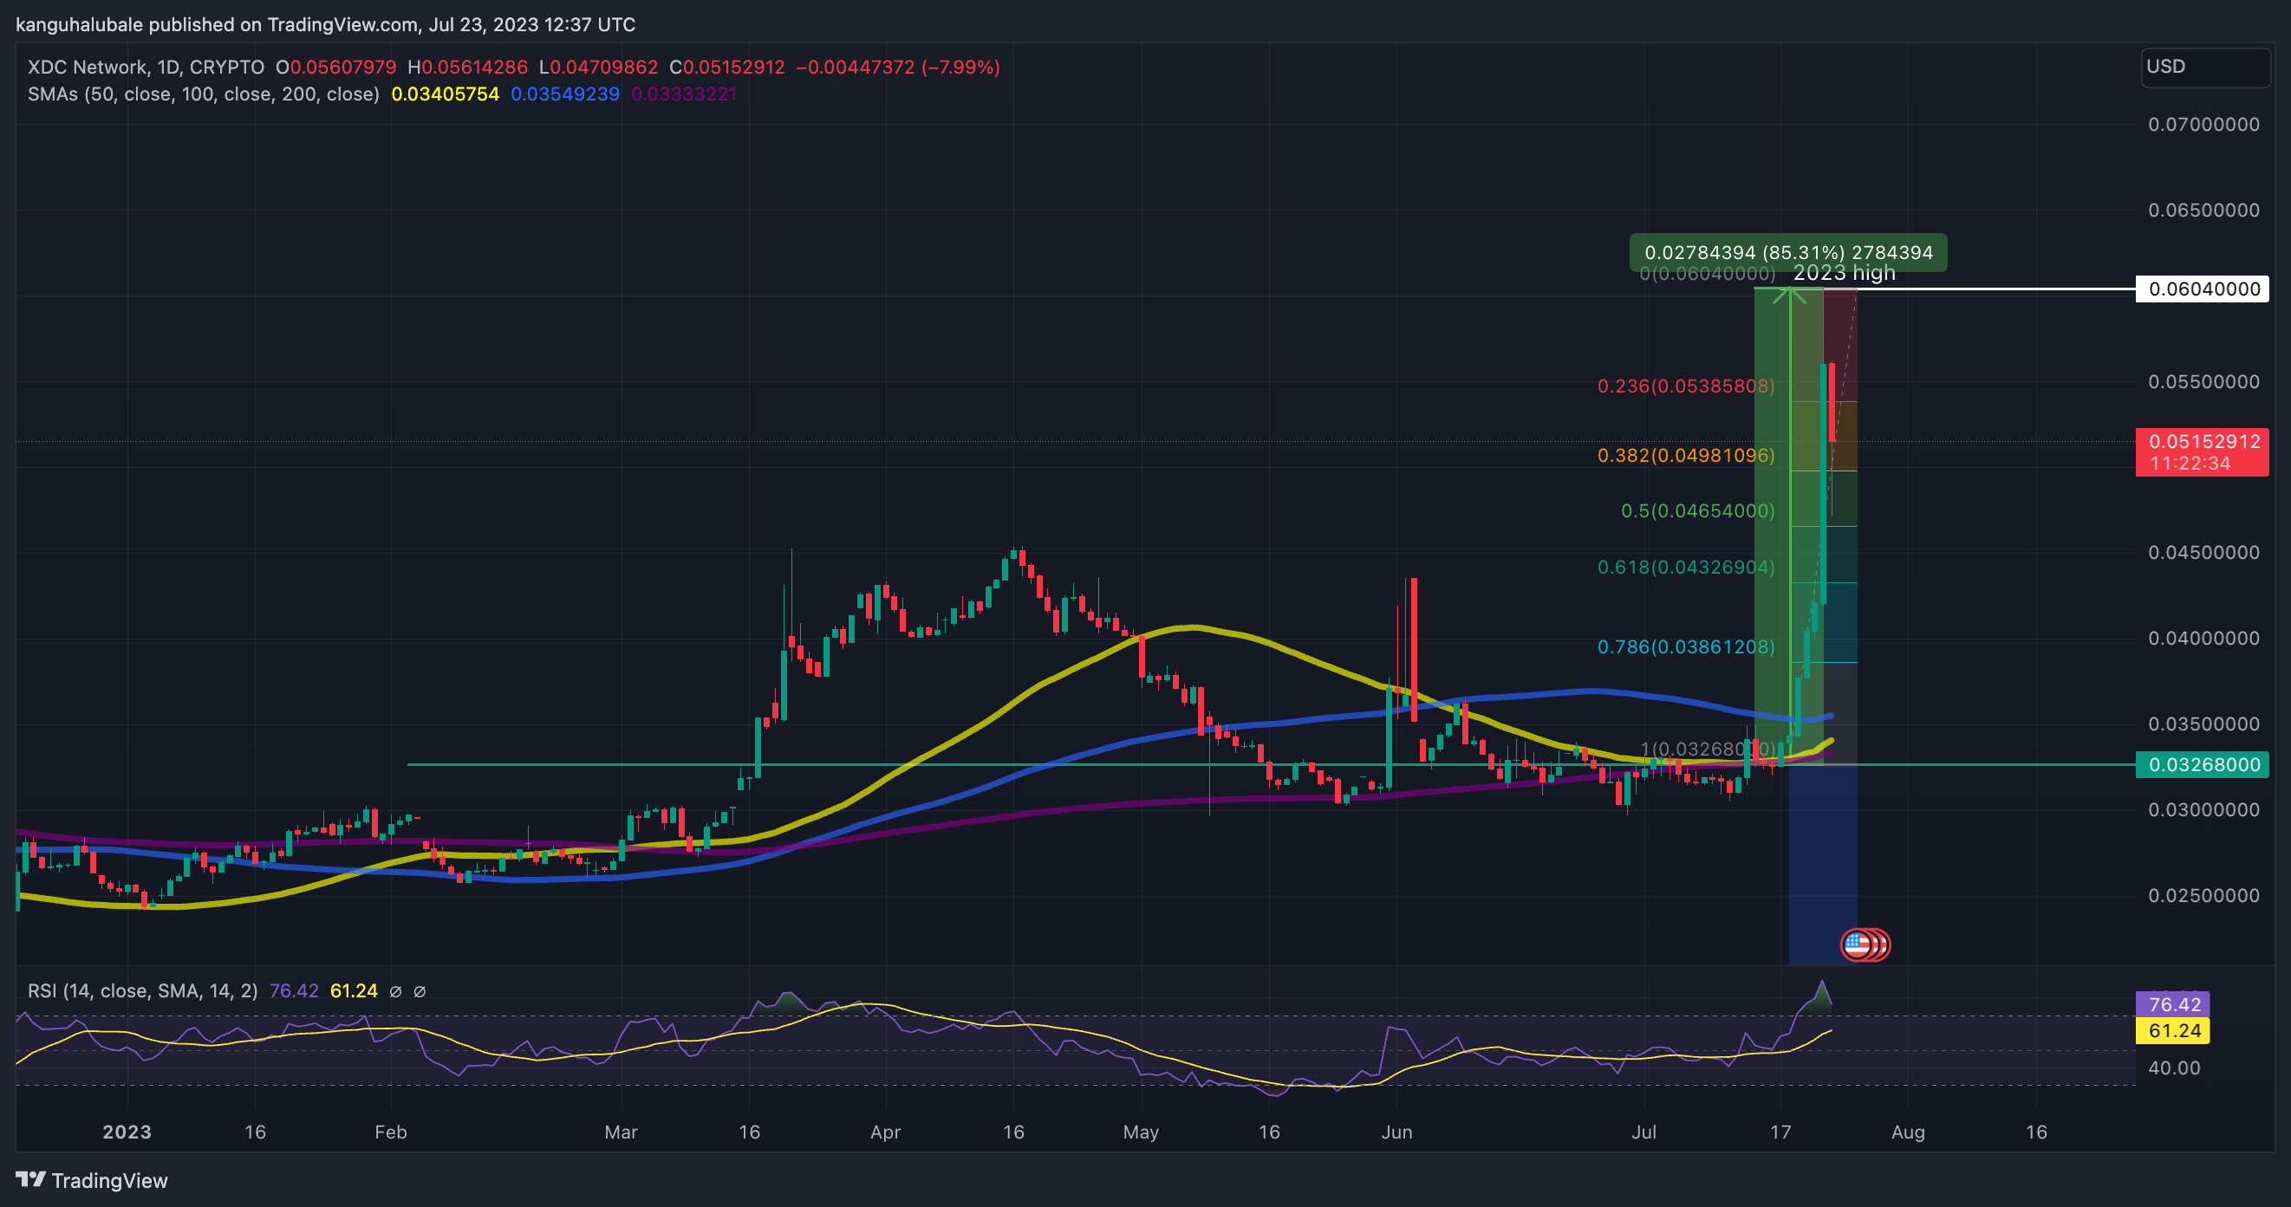Click the Mar label on the time axis

pyautogui.click(x=621, y=1132)
